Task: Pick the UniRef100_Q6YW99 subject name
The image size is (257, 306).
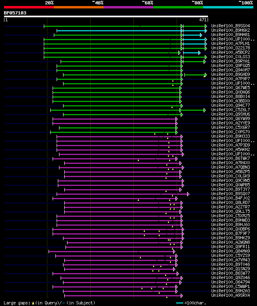Action: click(230, 118)
